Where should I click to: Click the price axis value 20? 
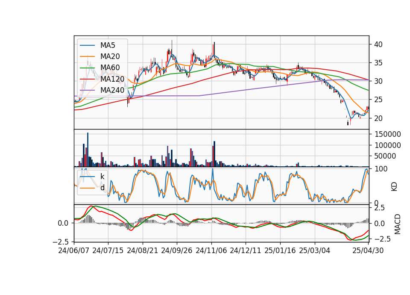coord(378,118)
